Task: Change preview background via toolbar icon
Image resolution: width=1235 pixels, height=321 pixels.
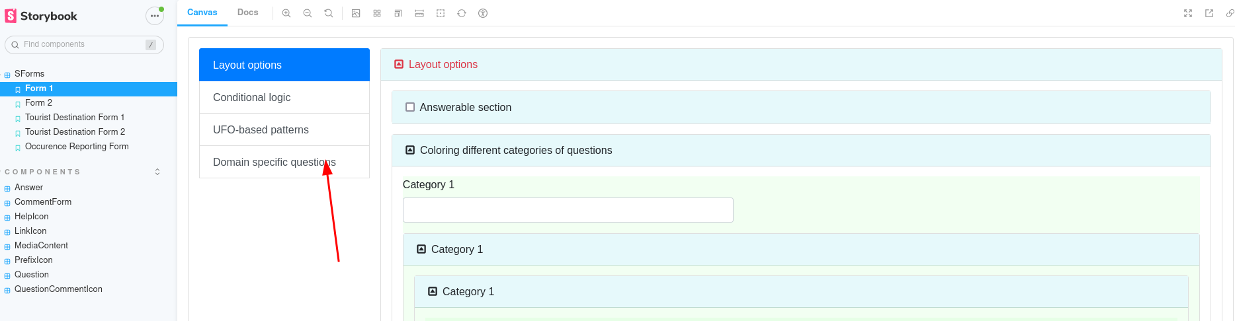Action: coord(356,13)
